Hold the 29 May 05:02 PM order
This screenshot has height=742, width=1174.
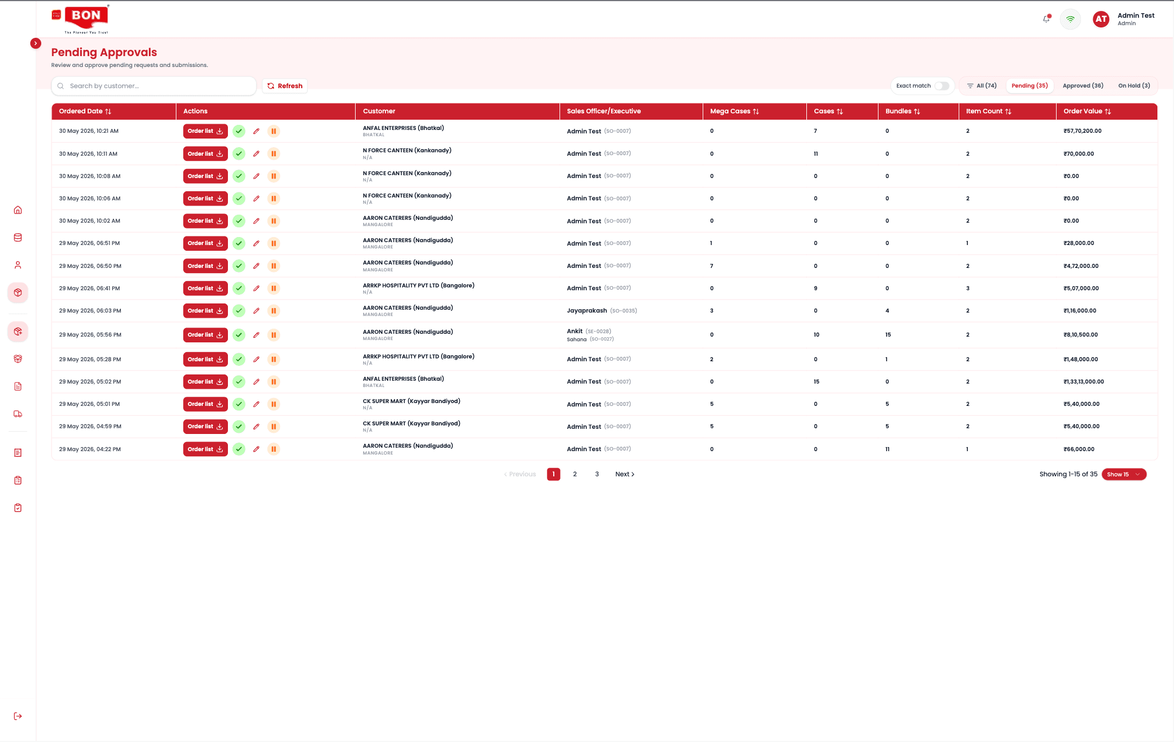tap(274, 382)
